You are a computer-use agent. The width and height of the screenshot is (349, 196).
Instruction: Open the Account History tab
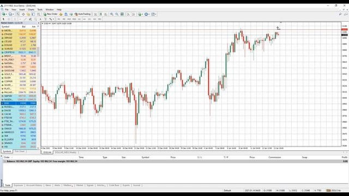[34, 185]
